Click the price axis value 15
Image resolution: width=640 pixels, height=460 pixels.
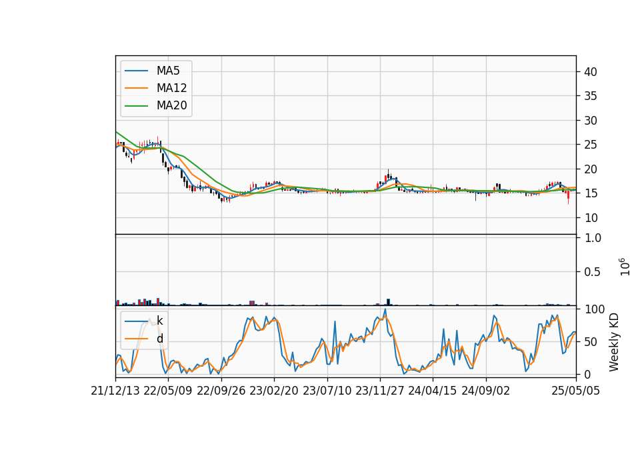coord(591,193)
